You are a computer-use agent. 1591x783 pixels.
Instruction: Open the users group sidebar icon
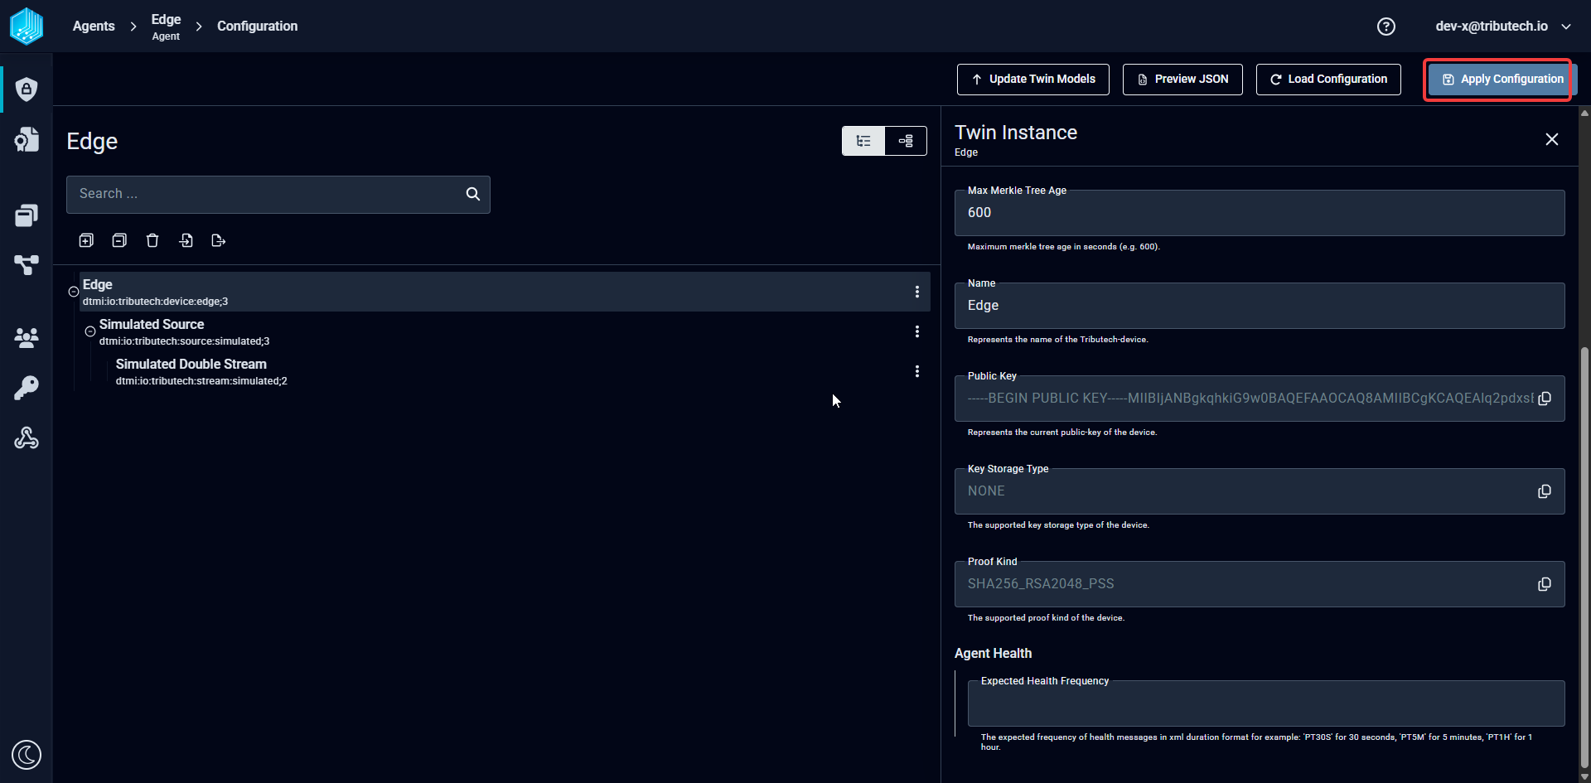click(x=27, y=337)
